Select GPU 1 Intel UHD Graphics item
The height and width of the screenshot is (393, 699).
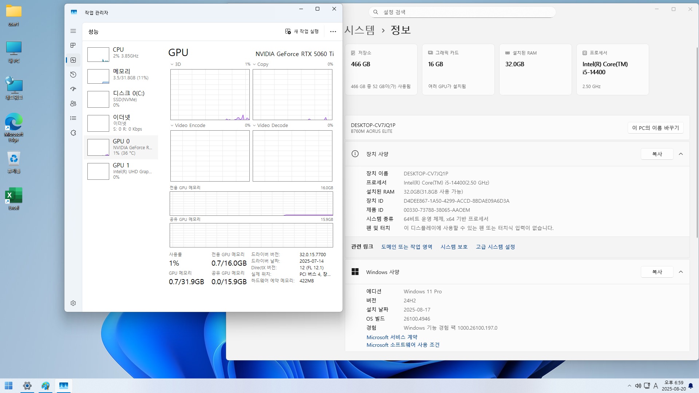[121, 171]
